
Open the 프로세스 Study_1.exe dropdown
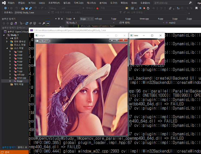tap(32, 12)
